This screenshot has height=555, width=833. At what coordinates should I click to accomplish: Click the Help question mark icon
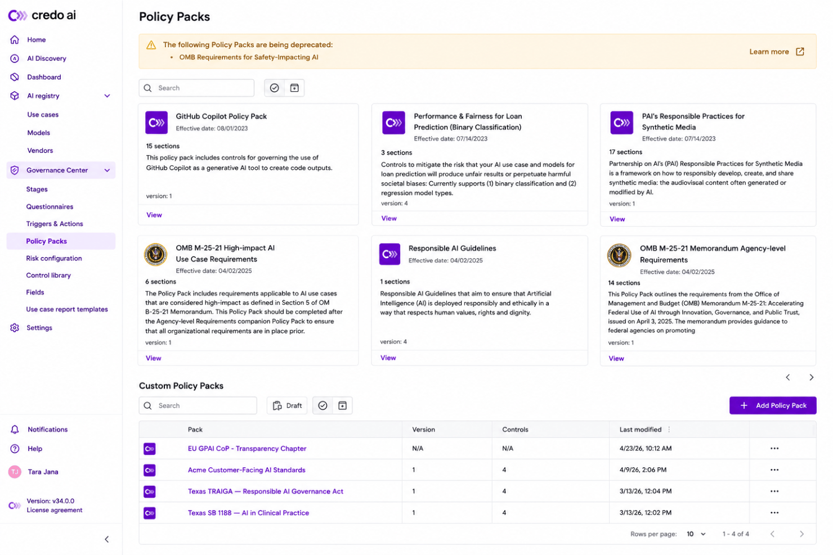coord(15,449)
